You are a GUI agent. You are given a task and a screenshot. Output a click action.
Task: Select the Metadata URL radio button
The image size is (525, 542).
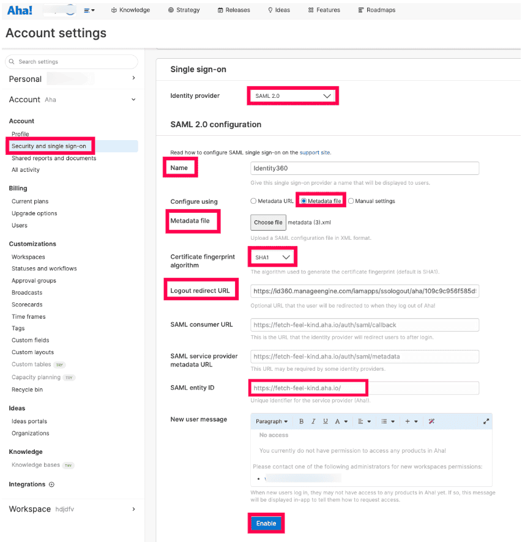pos(253,201)
